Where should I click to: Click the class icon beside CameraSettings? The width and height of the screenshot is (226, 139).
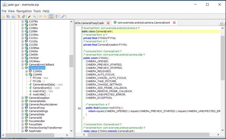coord(26,111)
